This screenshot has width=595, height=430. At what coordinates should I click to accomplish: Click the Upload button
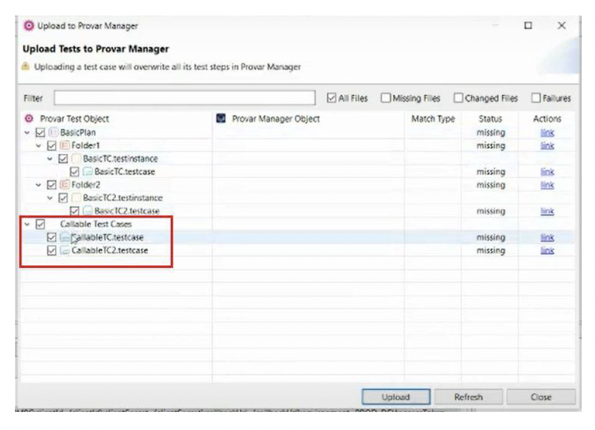[x=396, y=397]
